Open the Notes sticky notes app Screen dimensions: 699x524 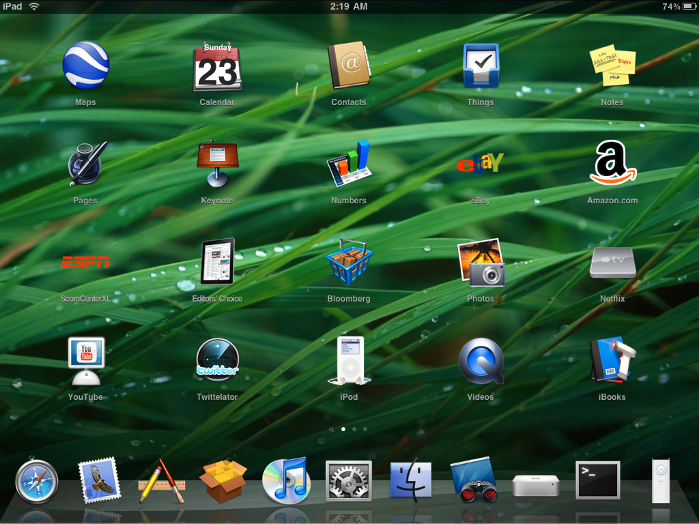pyautogui.click(x=612, y=65)
